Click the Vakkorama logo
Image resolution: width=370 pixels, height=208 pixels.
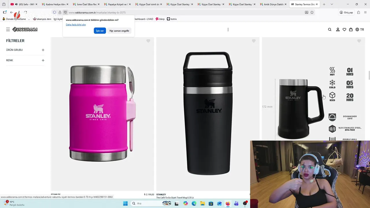click(x=25, y=29)
